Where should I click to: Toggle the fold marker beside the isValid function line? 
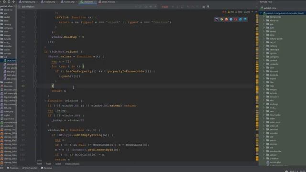pyautogui.click(x=35, y=17)
